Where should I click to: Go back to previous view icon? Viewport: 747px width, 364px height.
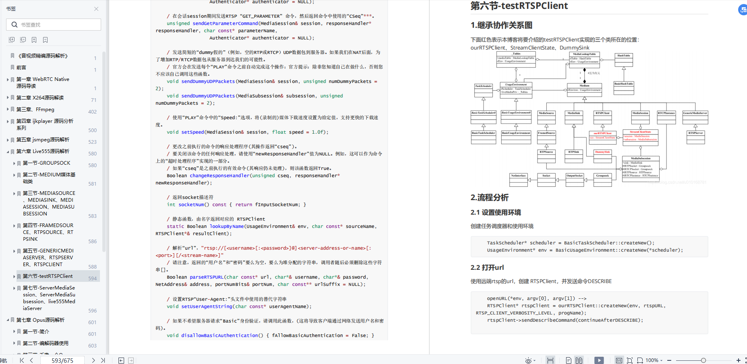121,360
